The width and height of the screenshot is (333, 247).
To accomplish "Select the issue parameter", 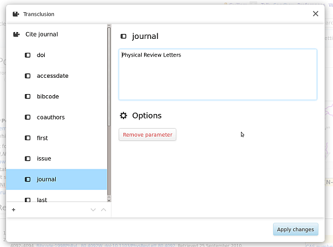I will click(x=56, y=158).
